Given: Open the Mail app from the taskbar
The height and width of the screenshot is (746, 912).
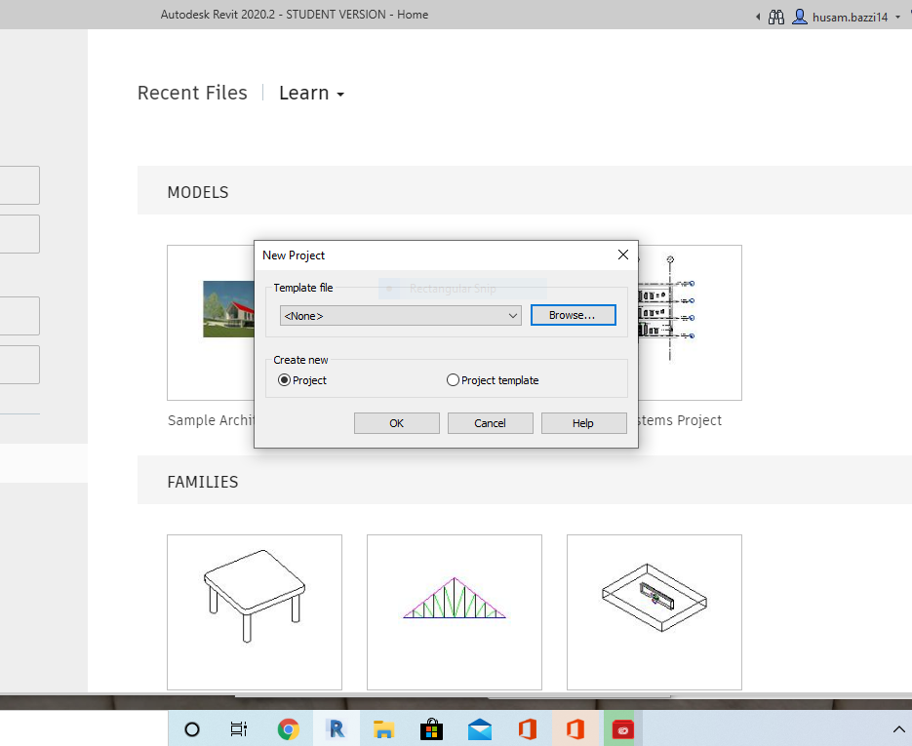Looking at the screenshot, I should point(480,729).
